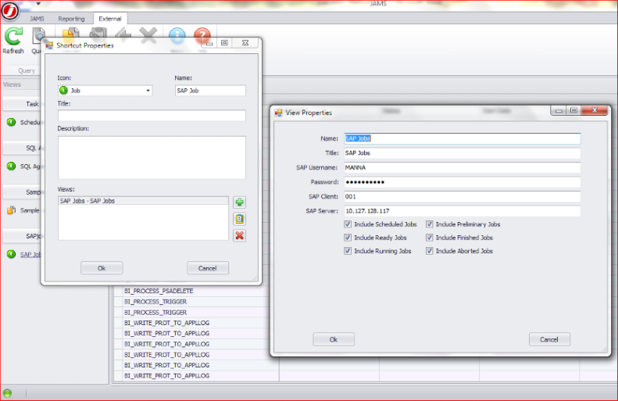The width and height of the screenshot is (618, 401).
Task: Minimize the Shortcut Properties window
Action: (209, 43)
